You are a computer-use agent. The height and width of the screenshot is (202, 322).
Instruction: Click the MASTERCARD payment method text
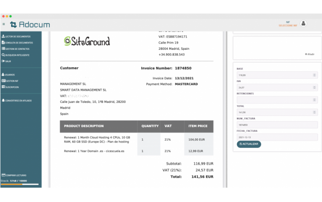pos(186,84)
